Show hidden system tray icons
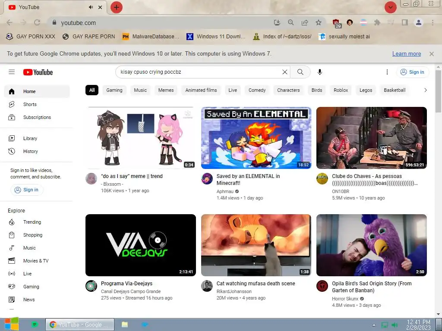Image resolution: width=442 pixels, height=331 pixels. point(374,325)
